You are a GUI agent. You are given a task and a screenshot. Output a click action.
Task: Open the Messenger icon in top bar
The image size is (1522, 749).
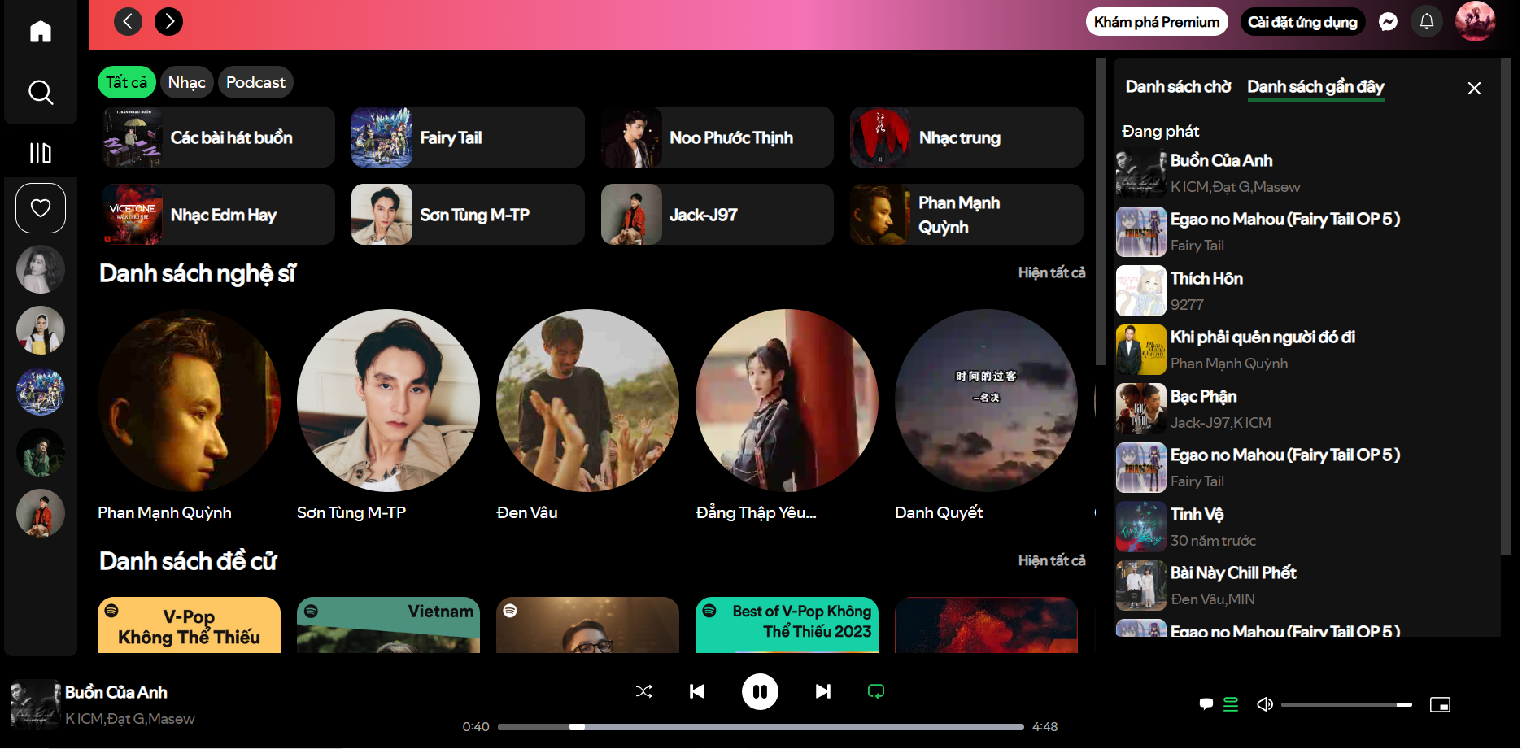[1388, 22]
